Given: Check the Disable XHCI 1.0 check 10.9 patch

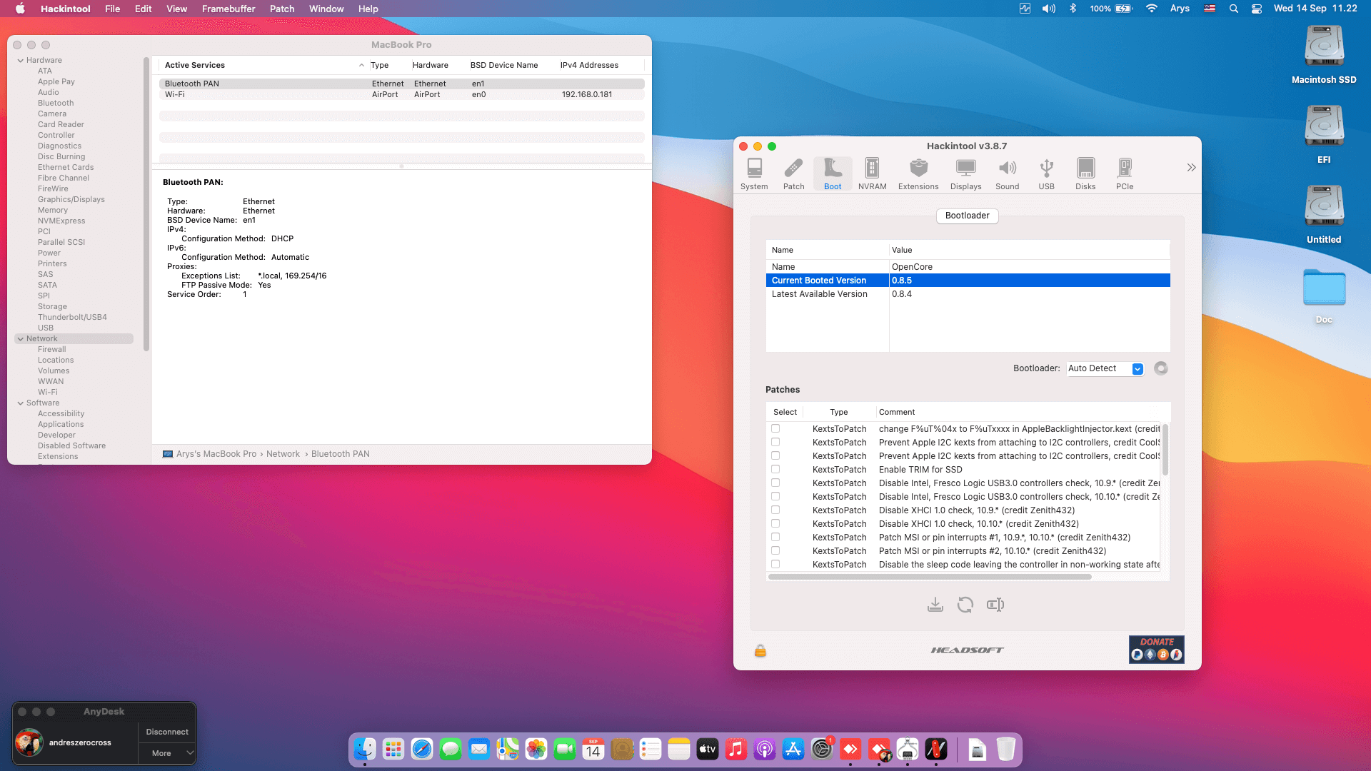Looking at the screenshot, I should point(775,510).
